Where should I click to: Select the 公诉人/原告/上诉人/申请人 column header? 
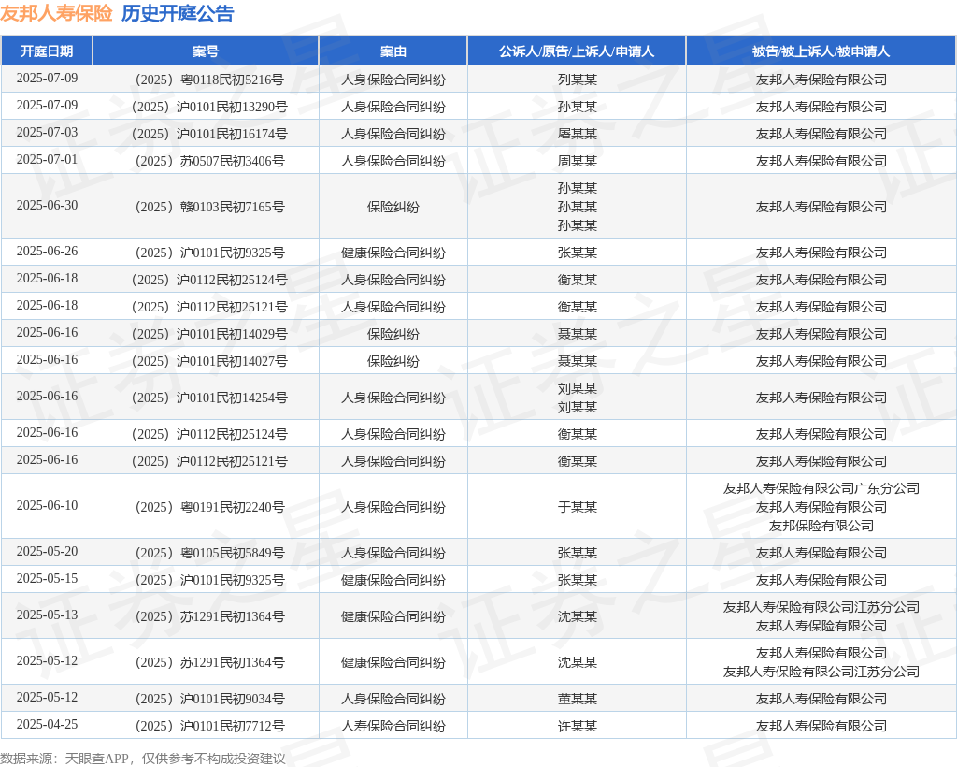[577, 51]
